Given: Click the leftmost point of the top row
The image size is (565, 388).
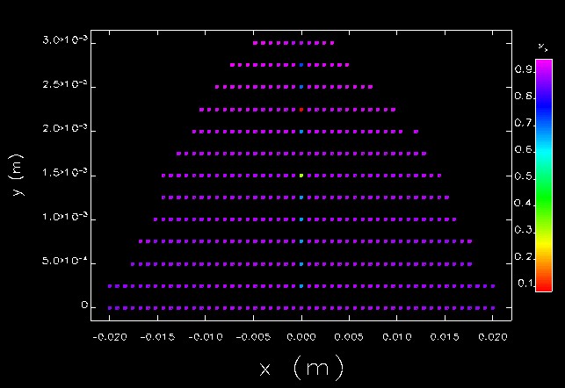Looking at the screenshot, I should (x=255, y=42).
